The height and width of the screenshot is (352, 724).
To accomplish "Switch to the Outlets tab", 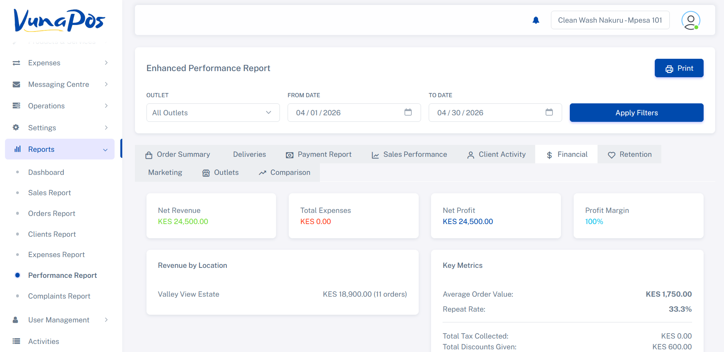I will [220, 173].
